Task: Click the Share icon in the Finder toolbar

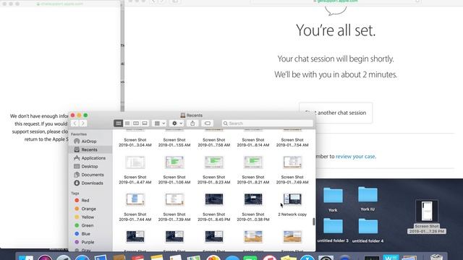Action: [192, 123]
